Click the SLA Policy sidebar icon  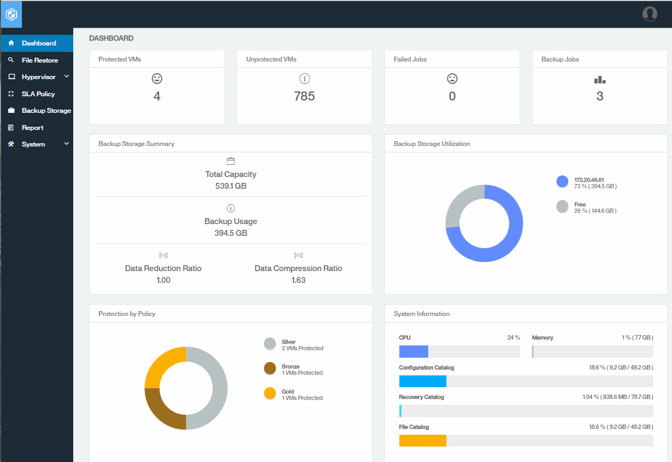coord(11,94)
